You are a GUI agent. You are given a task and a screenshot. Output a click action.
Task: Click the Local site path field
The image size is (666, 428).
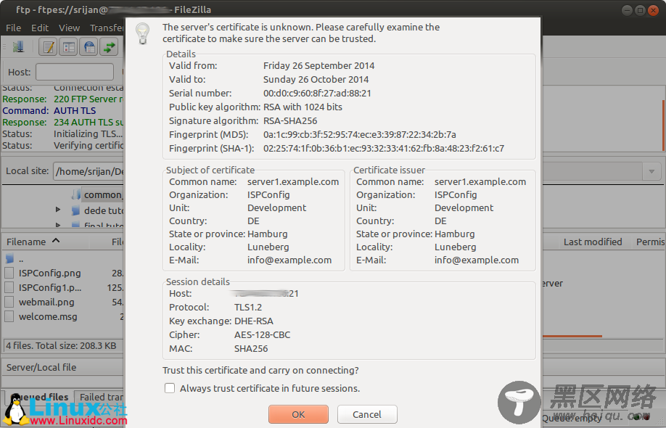pos(89,171)
